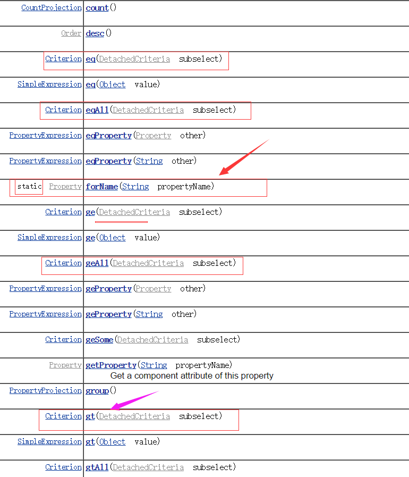This screenshot has width=409, height=477.
Task: Click 'propertyName)' text in forName row
Action: pyautogui.click(x=186, y=187)
